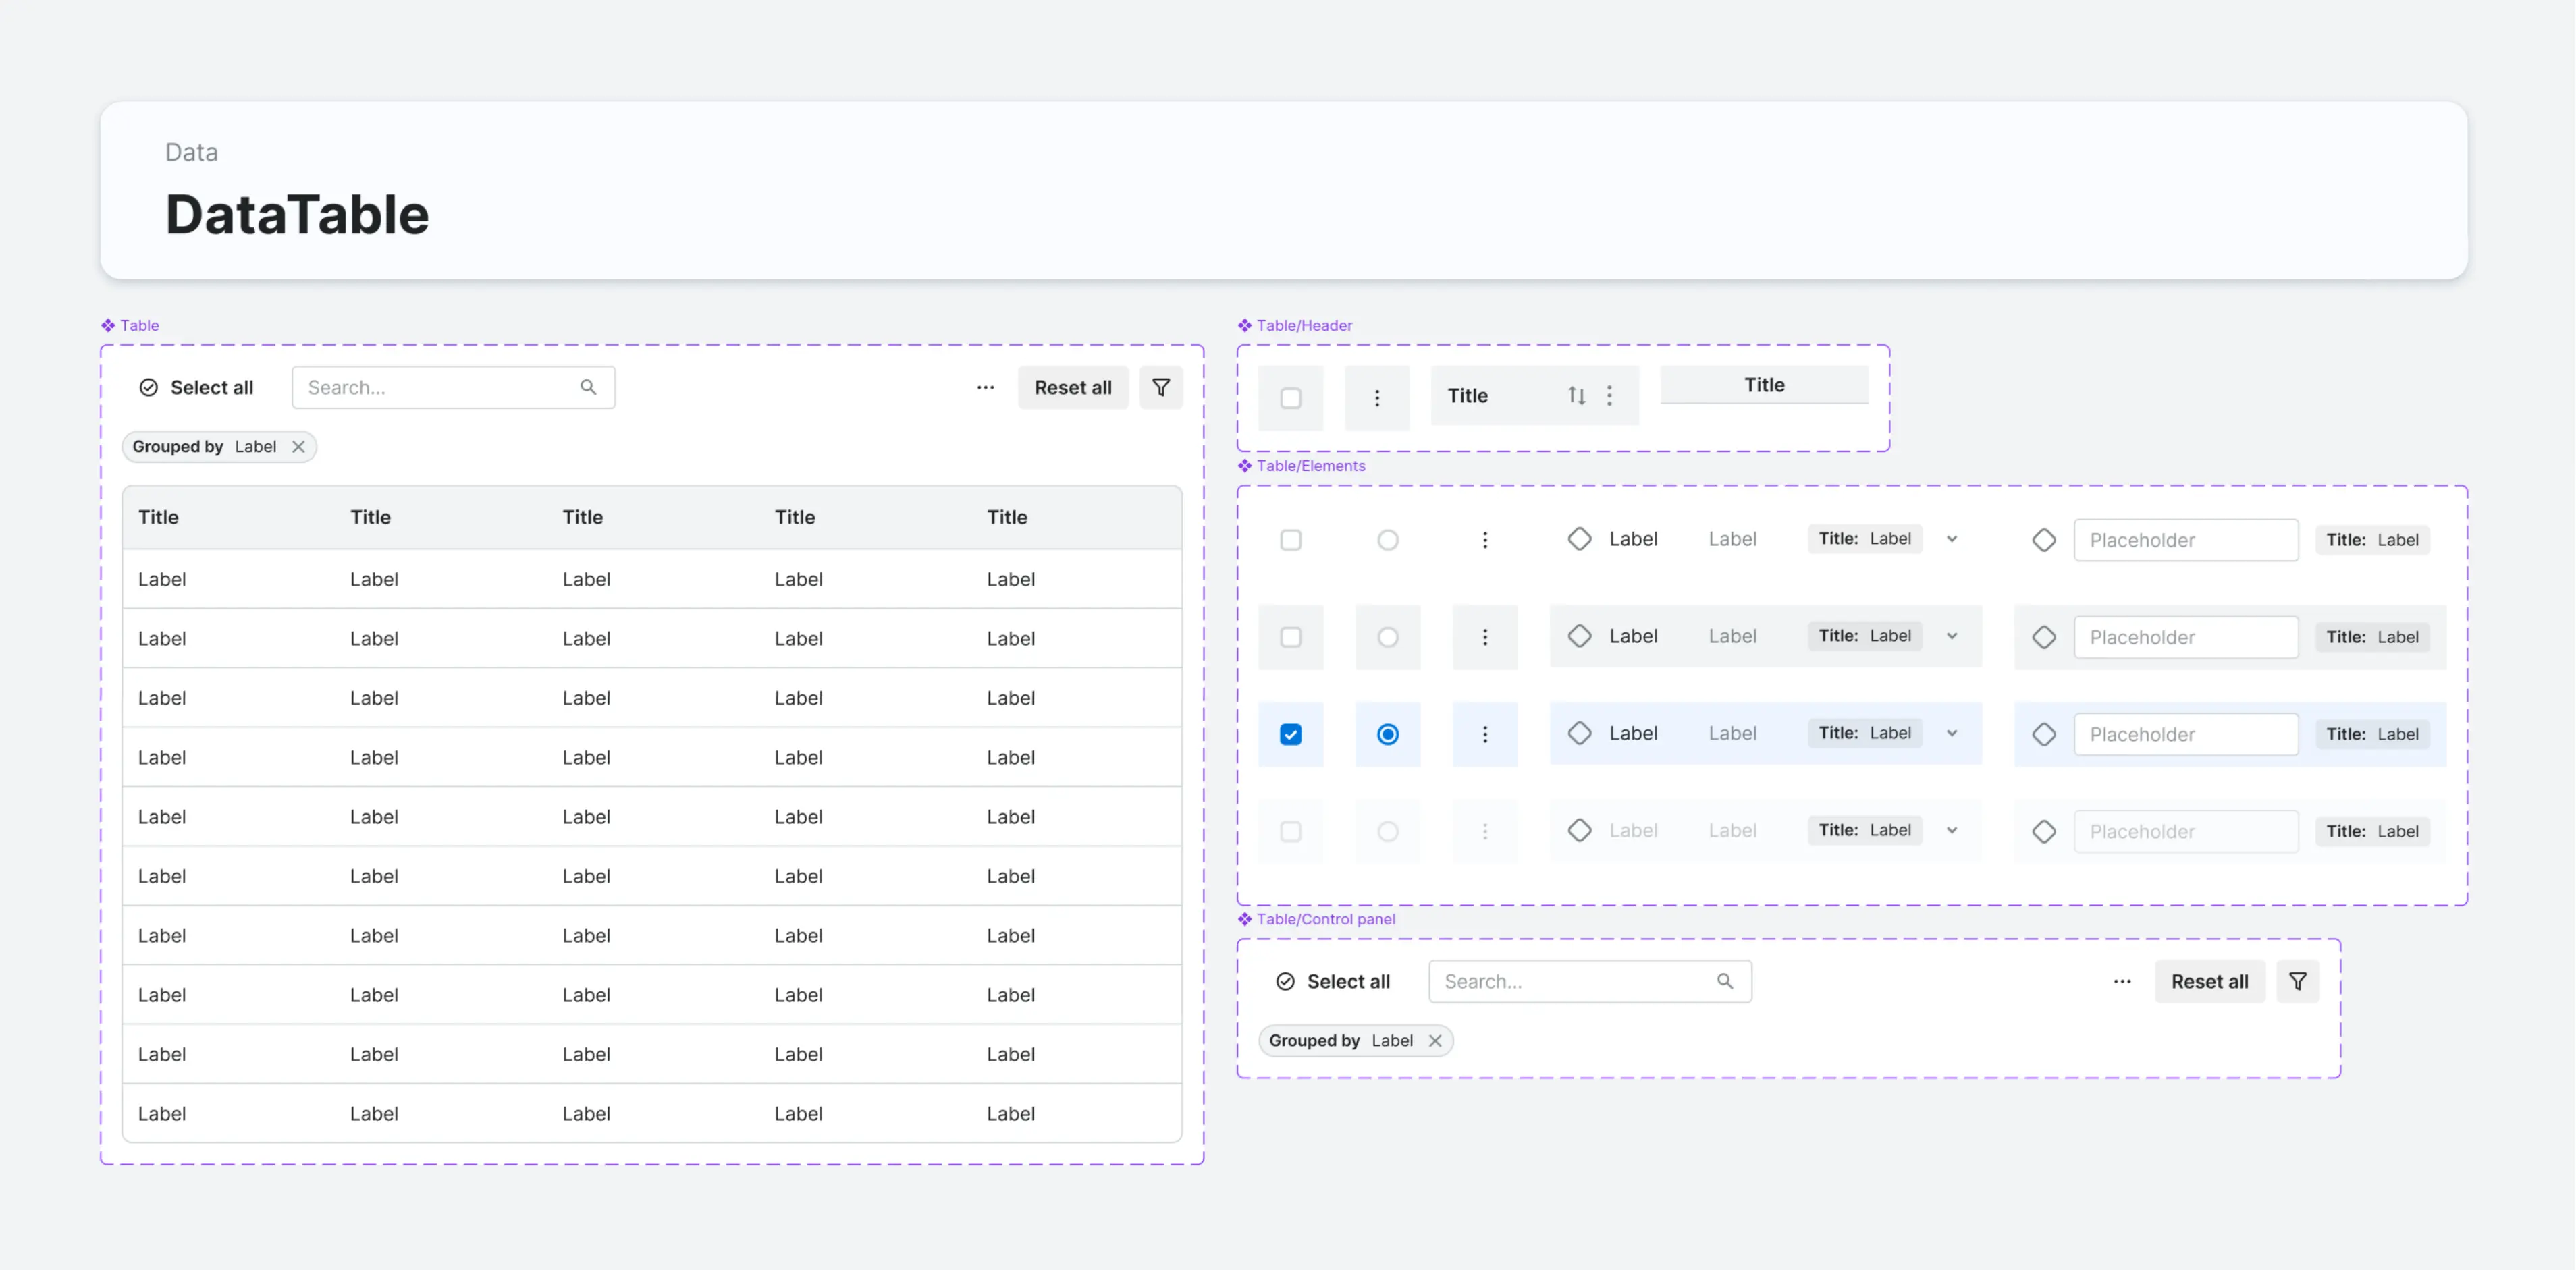Open the three-dot more menu in the Table toolbar
This screenshot has width=2576, height=1270.
coord(985,387)
